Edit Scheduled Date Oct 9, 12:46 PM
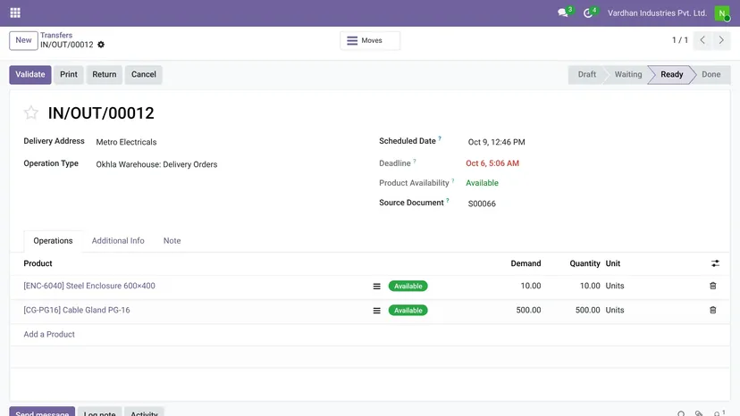 coord(497,142)
